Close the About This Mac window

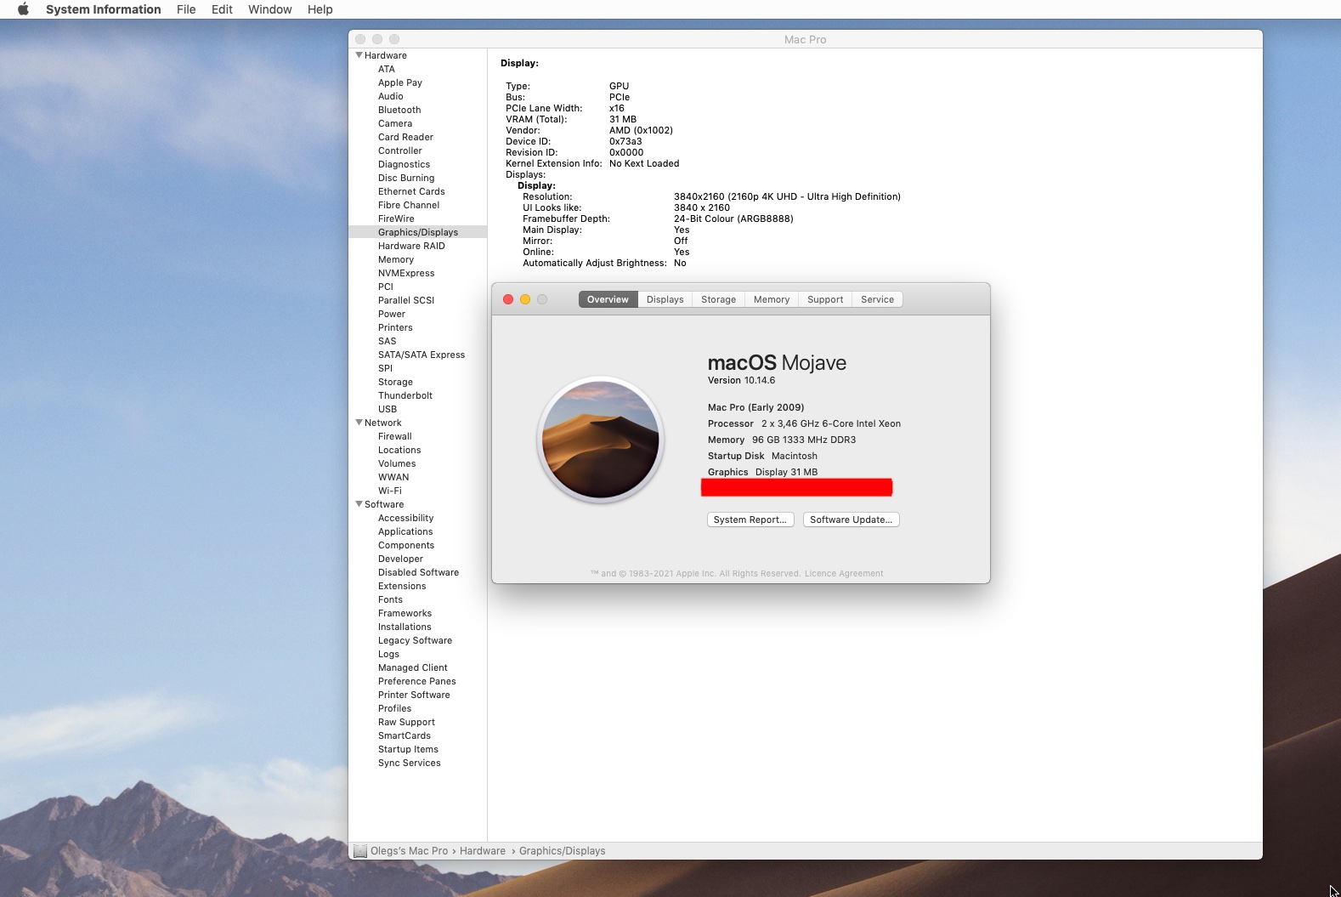pyautogui.click(x=508, y=299)
